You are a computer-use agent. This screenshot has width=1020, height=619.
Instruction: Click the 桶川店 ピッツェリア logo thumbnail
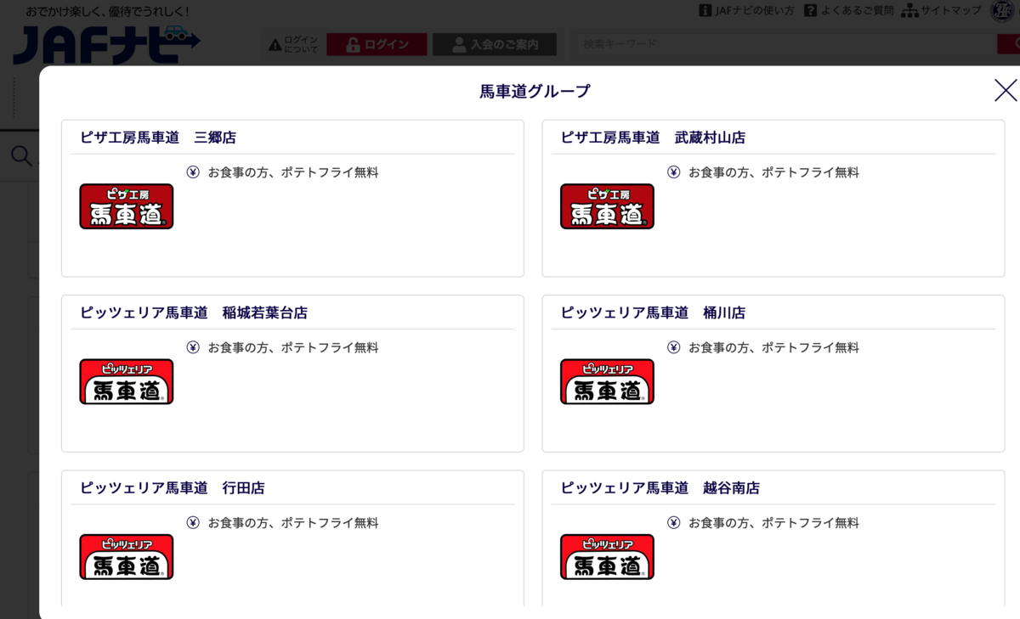point(607,381)
